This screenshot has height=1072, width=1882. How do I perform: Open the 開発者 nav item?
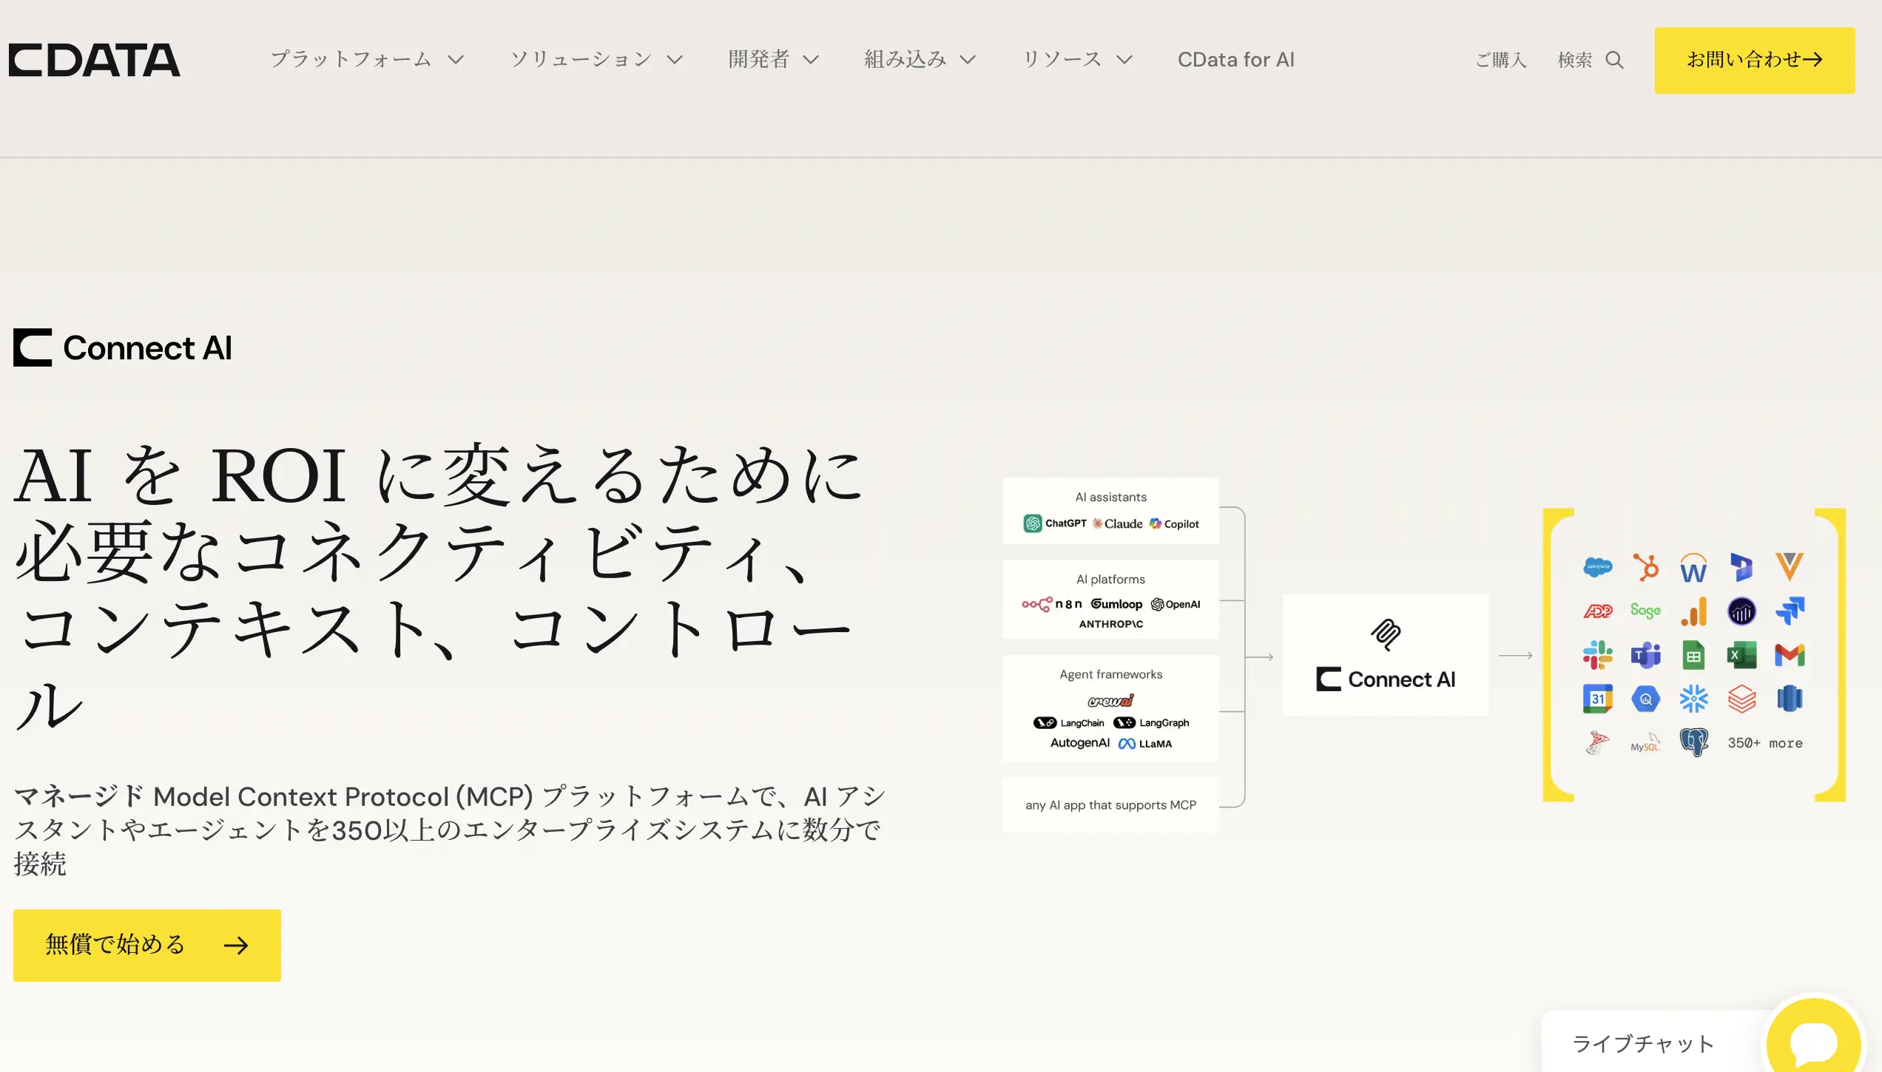tap(759, 59)
